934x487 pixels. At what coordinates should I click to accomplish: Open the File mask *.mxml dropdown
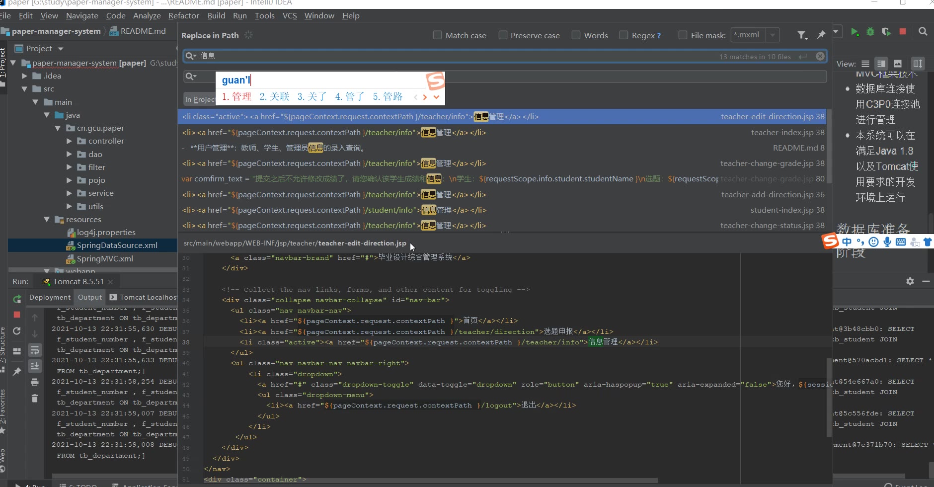[772, 35]
